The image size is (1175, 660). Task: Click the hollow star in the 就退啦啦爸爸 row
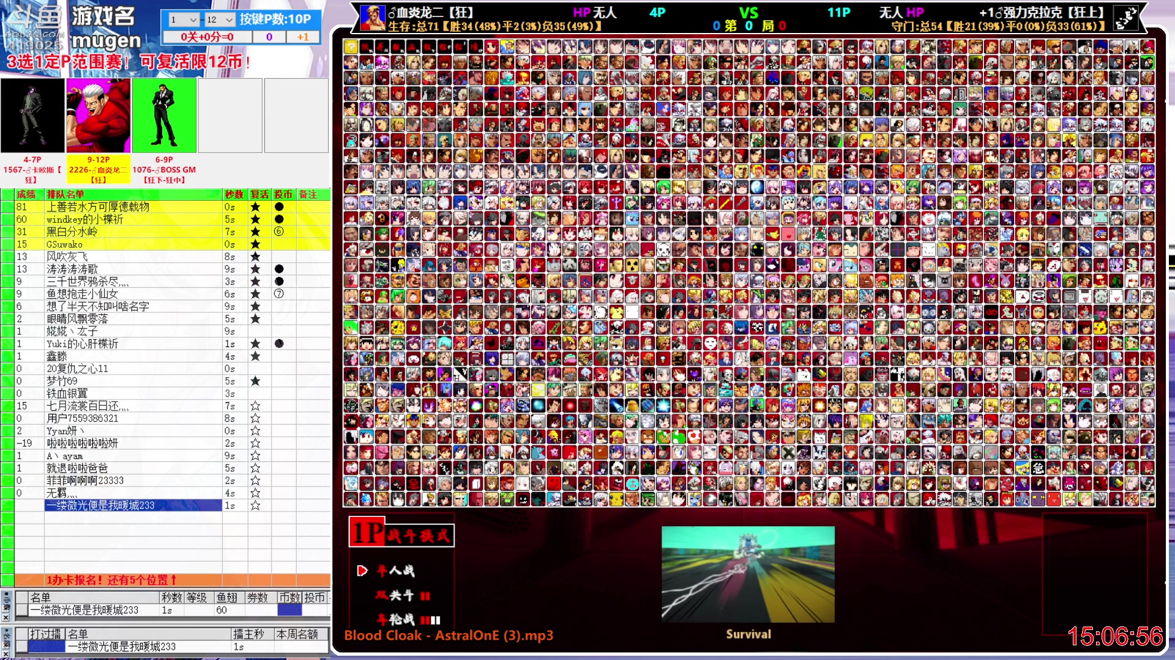[255, 468]
